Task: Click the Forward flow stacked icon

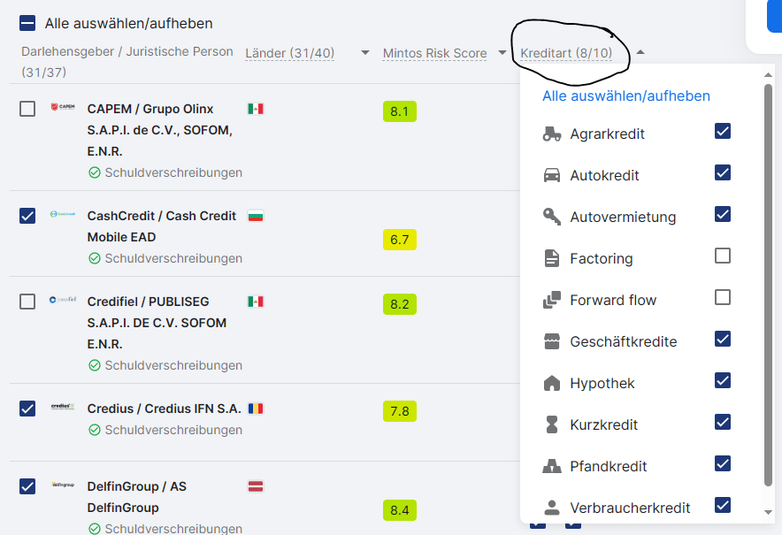Action: tap(552, 300)
